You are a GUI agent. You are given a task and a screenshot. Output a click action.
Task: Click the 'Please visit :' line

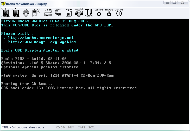[17, 34]
